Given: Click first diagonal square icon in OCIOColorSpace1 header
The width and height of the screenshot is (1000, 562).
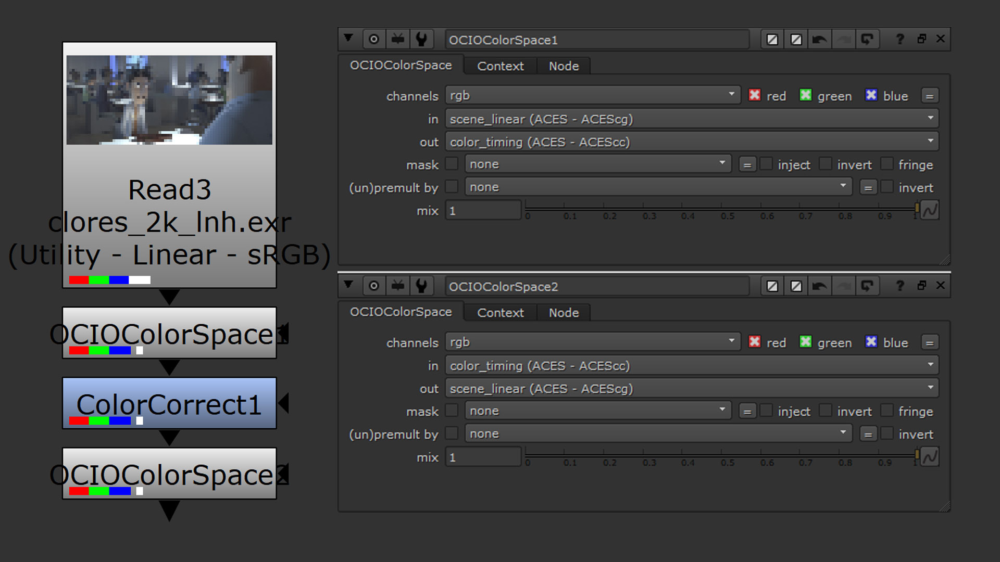Looking at the screenshot, I should [x=772, y=39].
